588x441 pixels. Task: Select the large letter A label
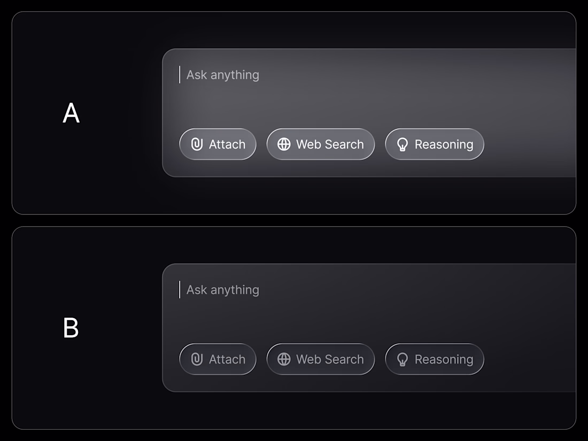coord(71,113)
